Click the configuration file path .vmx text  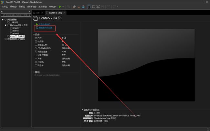117,116
